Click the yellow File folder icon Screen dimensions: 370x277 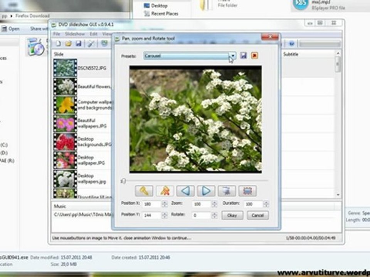(x=206, y=5)
